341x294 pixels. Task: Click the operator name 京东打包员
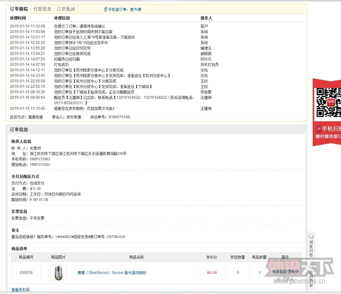[209, 64]
